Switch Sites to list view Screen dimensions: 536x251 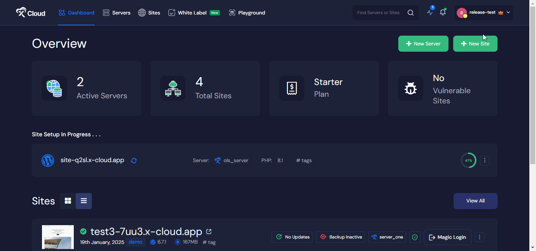[x=84, y=201]
